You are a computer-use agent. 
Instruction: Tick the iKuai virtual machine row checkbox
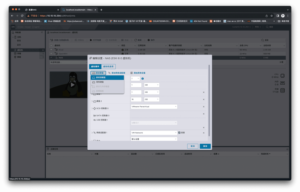click(51, 50)
